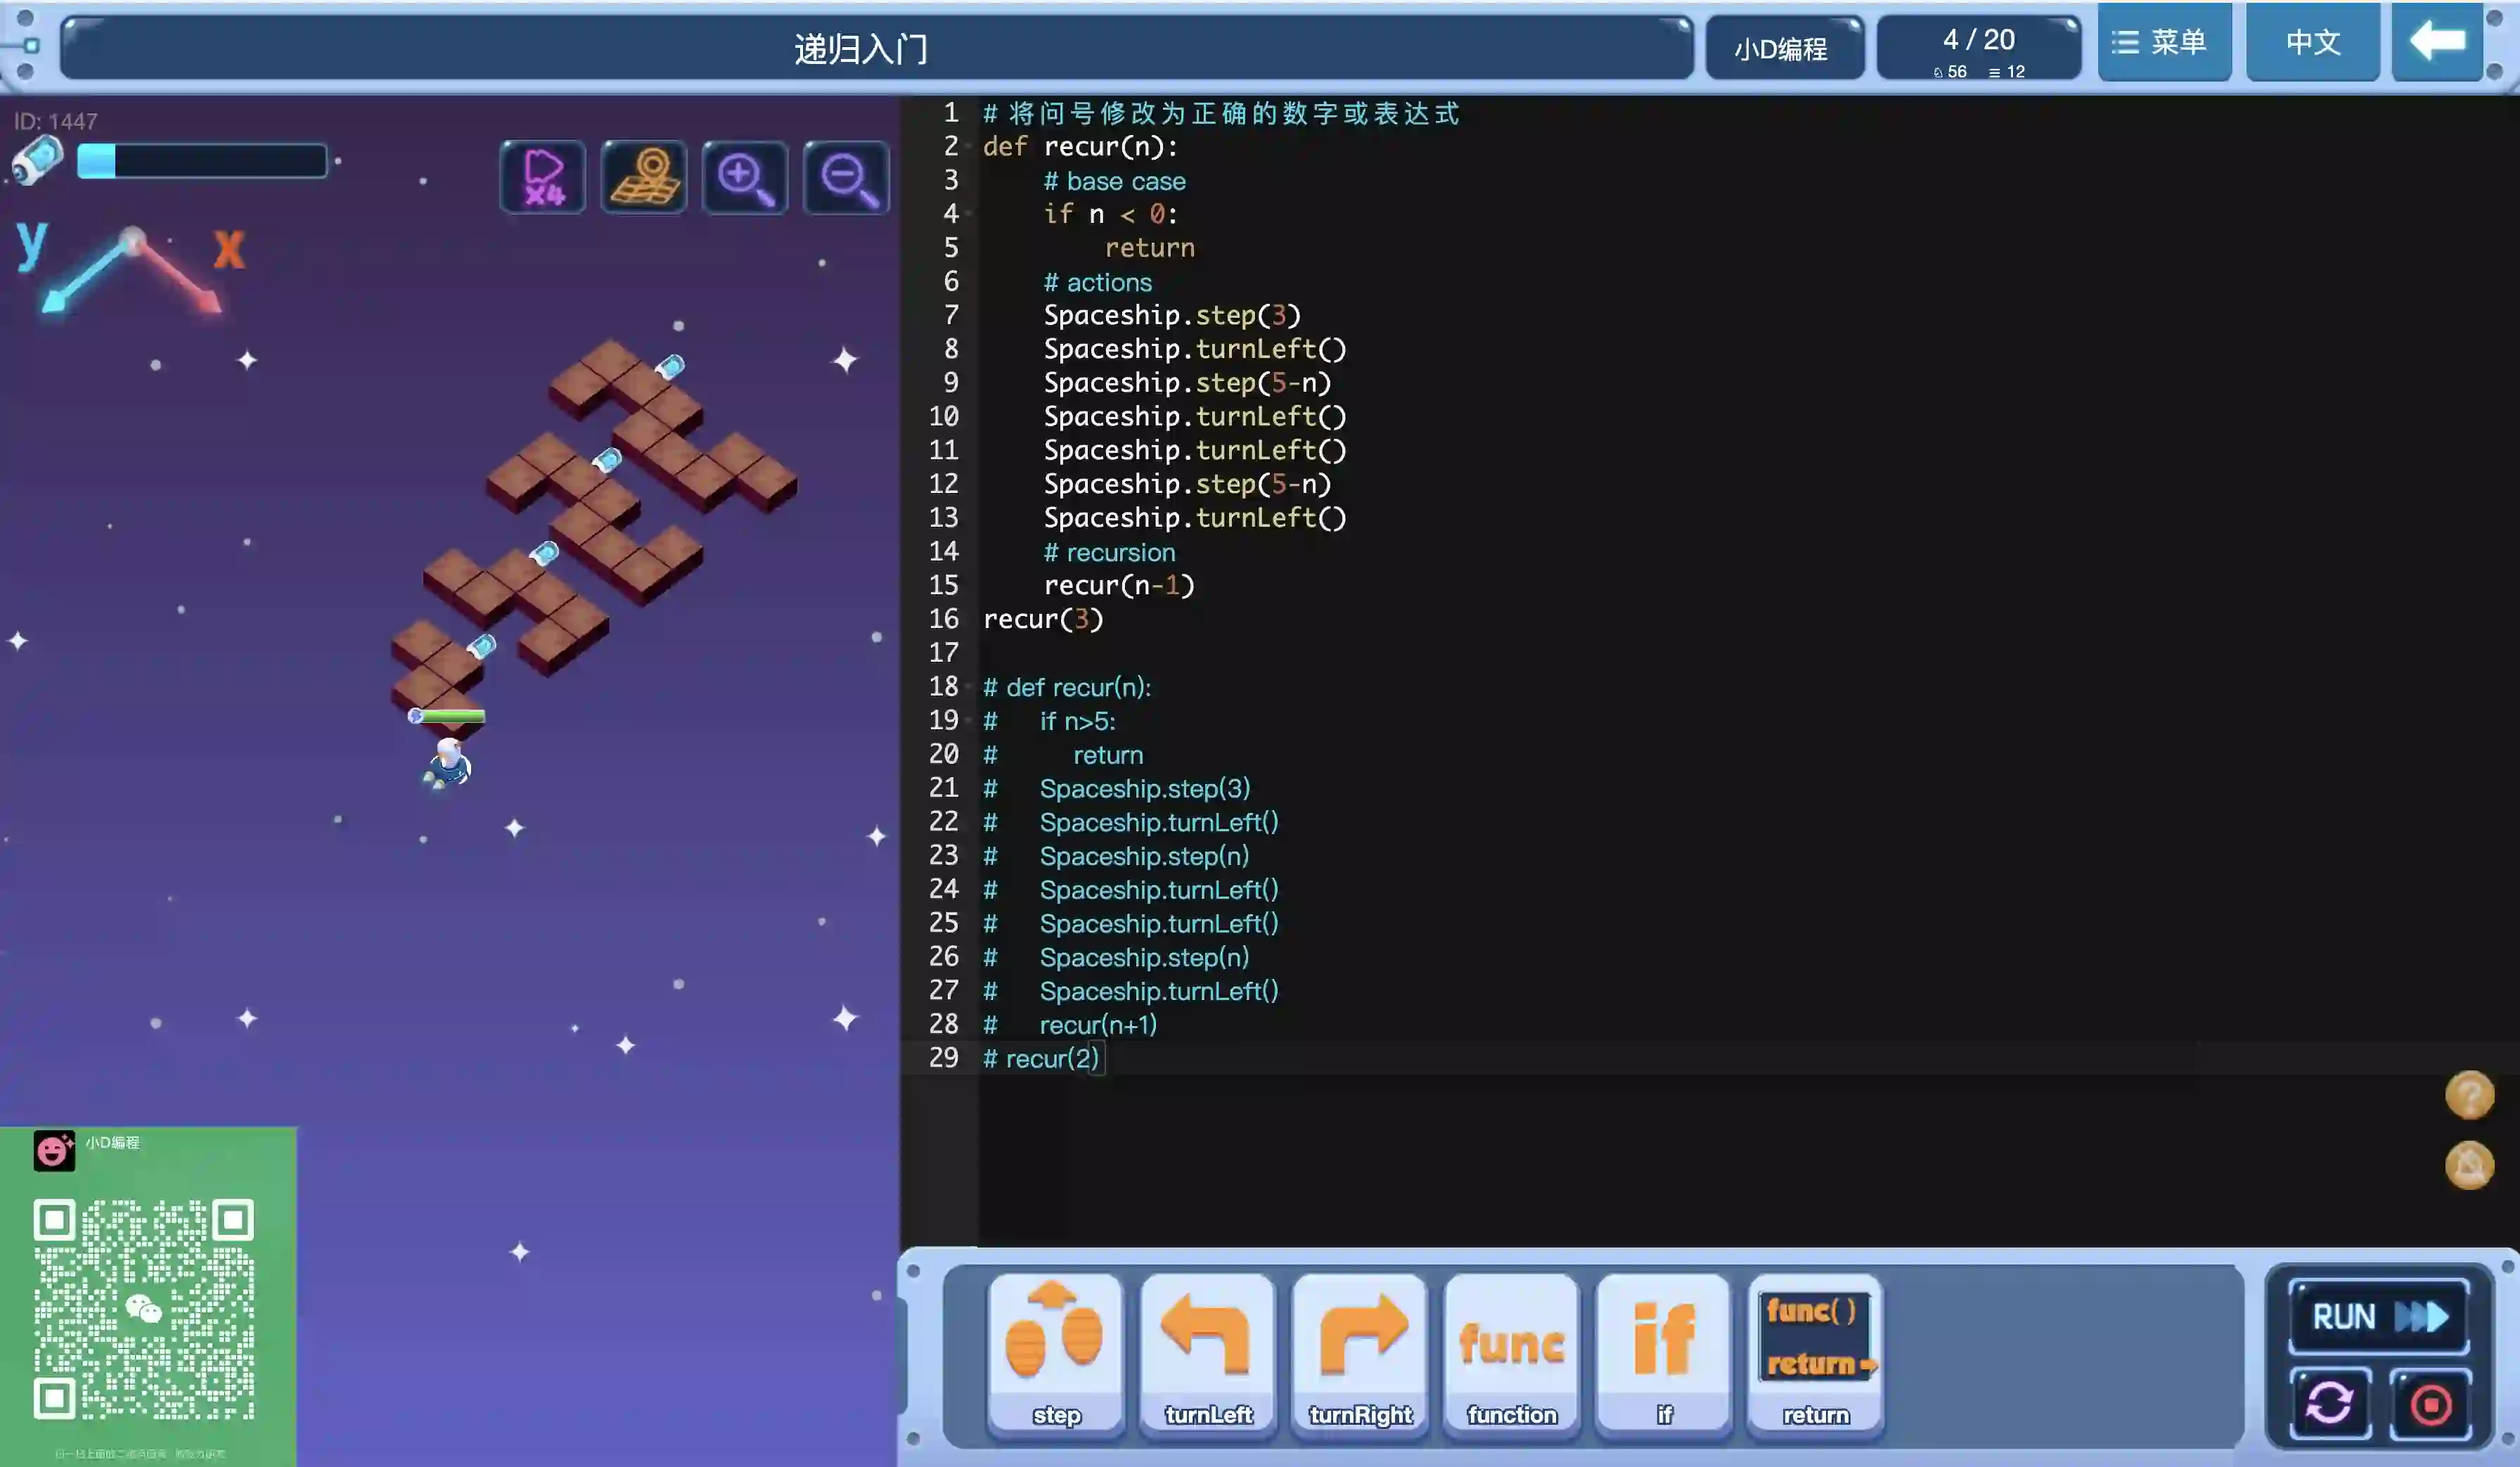This screenshot has width=2520, height=1467.
Task: Go back using the arrow button
Action: pos(2437,42)
